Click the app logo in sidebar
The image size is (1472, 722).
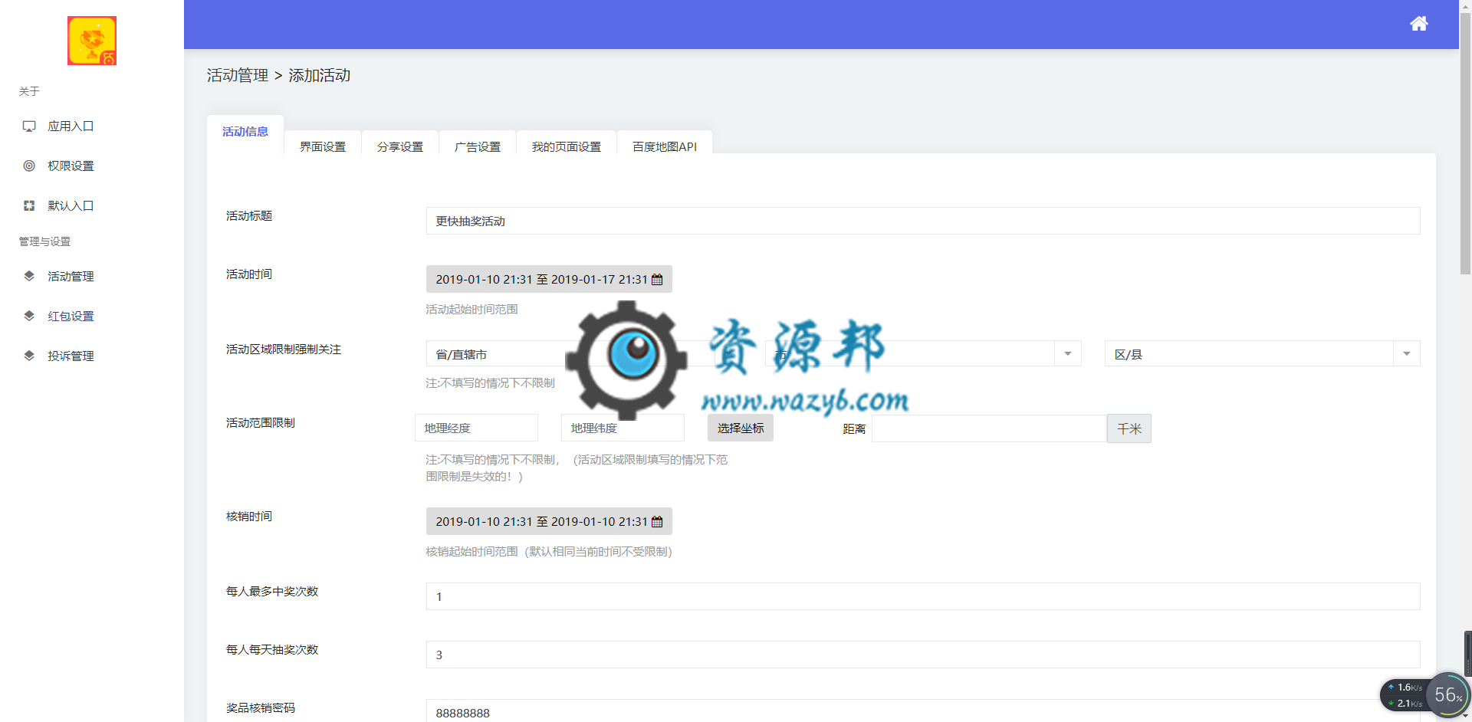[x=92, y=41]
